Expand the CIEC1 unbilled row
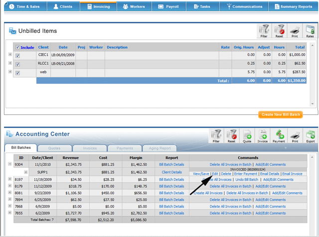Viewport: 319px width, 237px height. click(10, 54)
